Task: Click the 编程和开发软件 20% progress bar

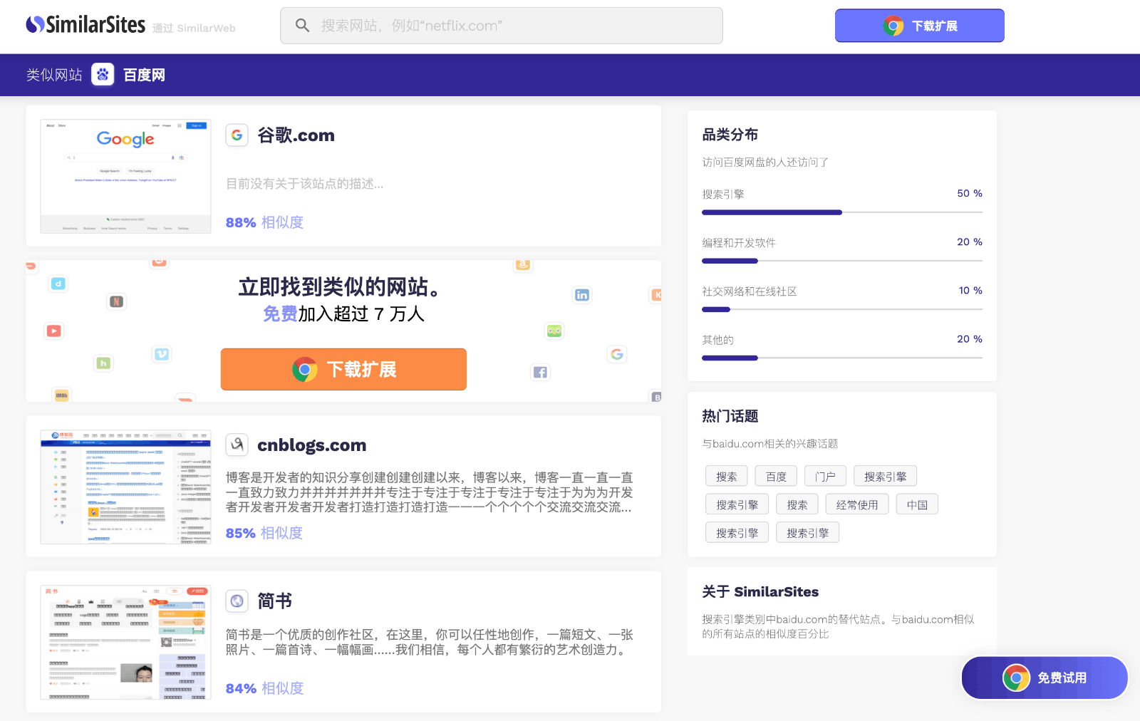Action: pyautogui.click(x=842, y=261)
